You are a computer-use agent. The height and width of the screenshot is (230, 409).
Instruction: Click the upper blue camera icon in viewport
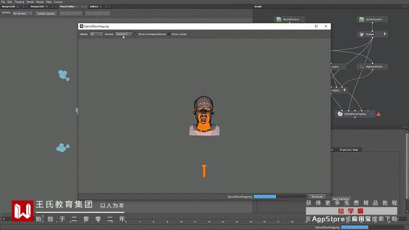pos(64,75)
